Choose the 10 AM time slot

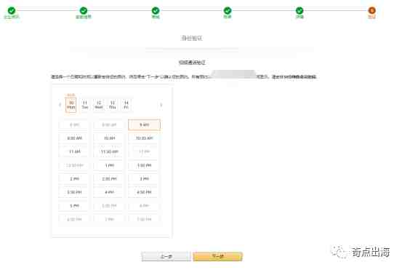pyautogui.click(x=110, y=138)
